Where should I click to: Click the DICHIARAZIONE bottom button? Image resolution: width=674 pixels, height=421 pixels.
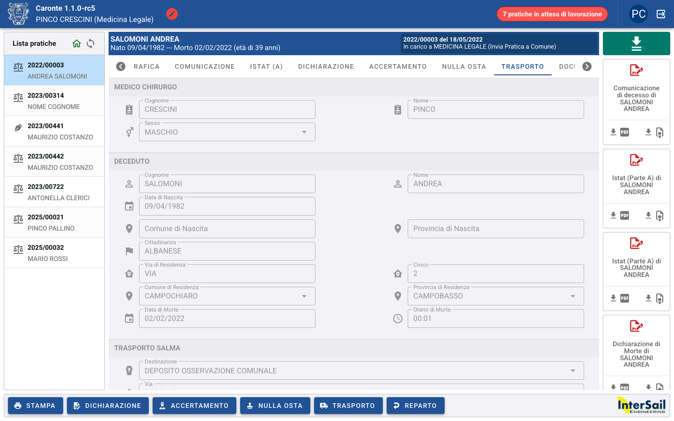click(108, 406)
